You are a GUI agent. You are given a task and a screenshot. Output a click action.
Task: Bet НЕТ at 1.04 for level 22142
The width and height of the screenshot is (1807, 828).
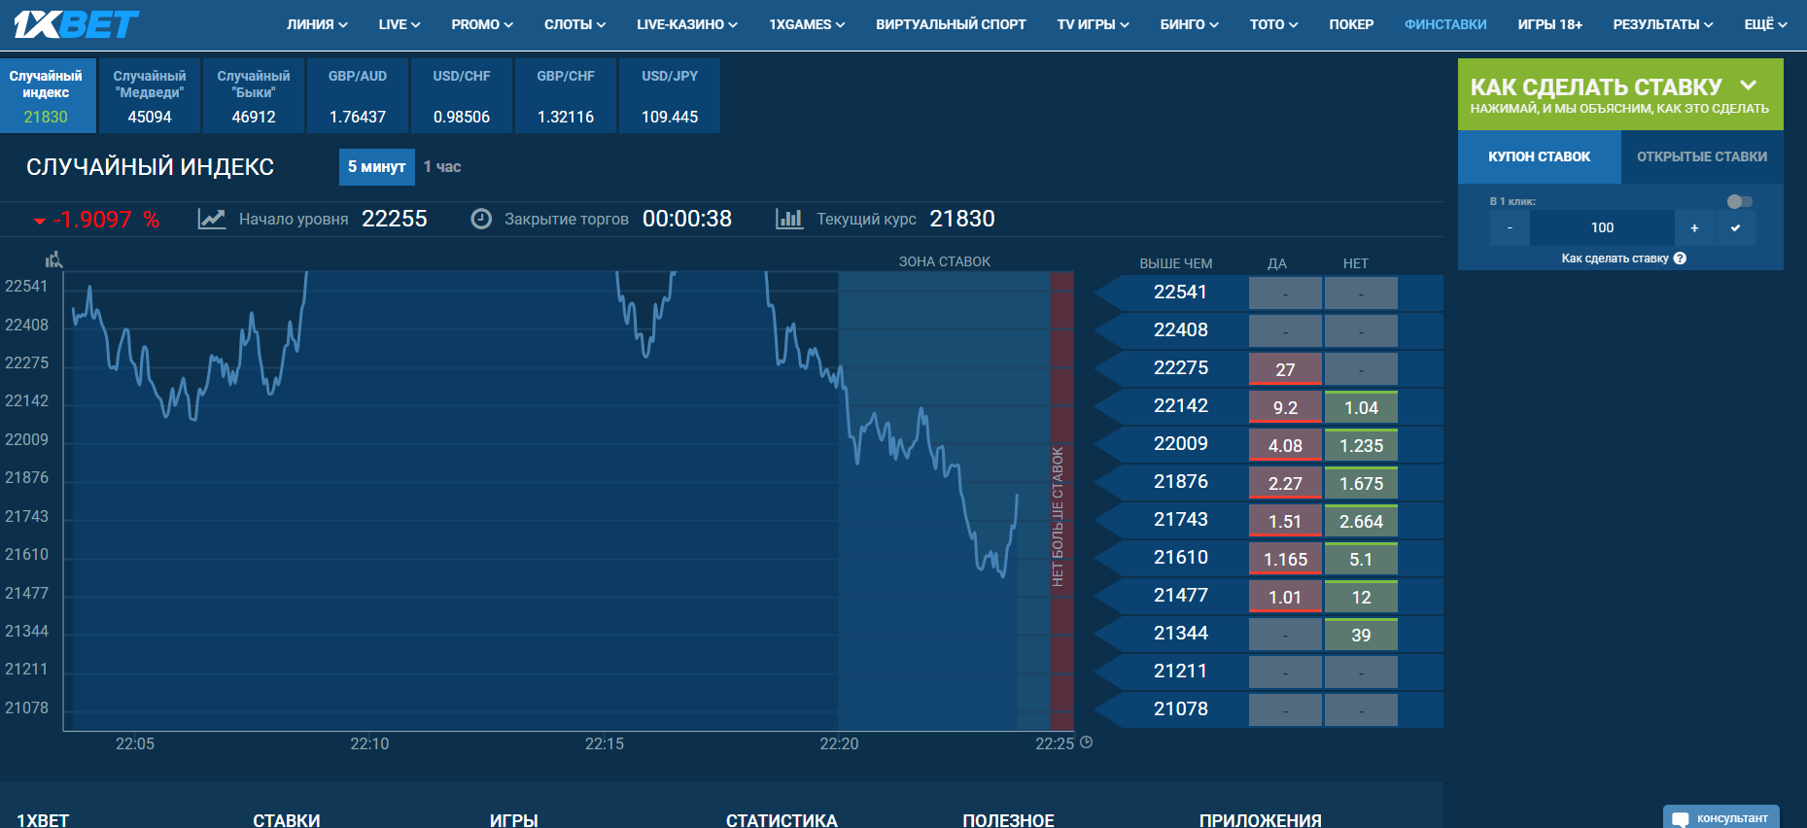(1361, 407)
